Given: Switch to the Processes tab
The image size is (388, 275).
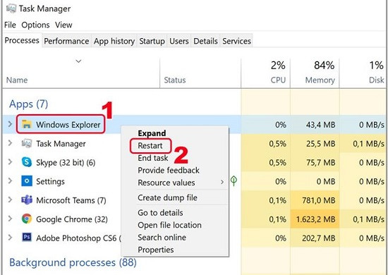Looking at the screenshot, I should point(22,41).
